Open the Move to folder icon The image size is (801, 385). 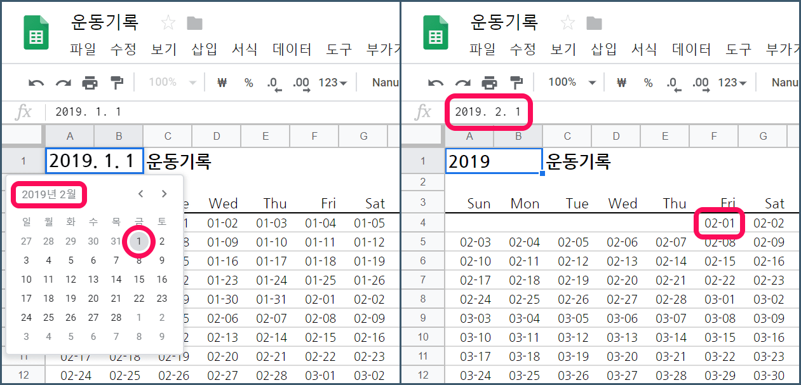coord(194,22)
